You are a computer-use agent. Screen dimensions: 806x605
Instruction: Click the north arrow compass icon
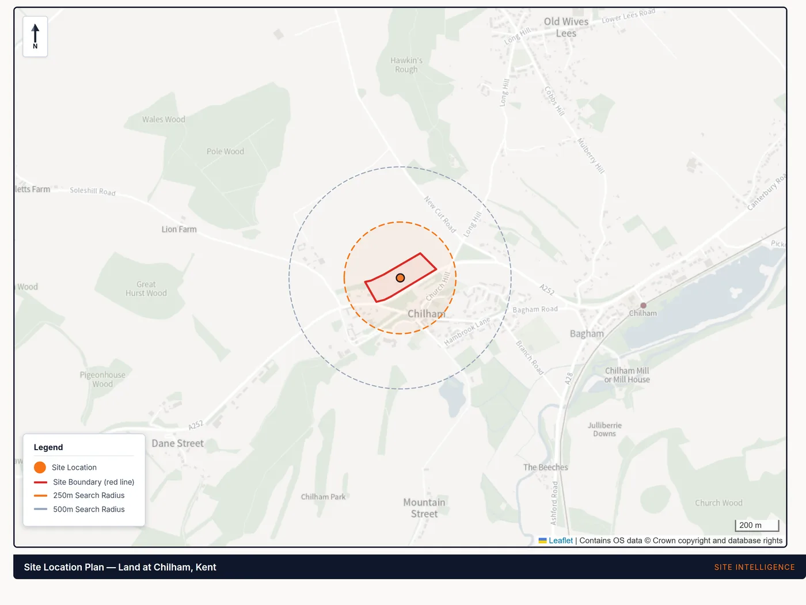click(x=35, y=37)
